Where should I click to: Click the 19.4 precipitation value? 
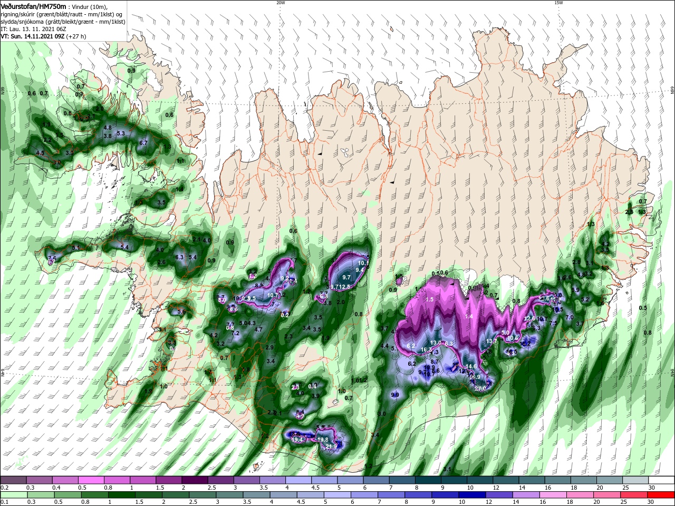296,440
